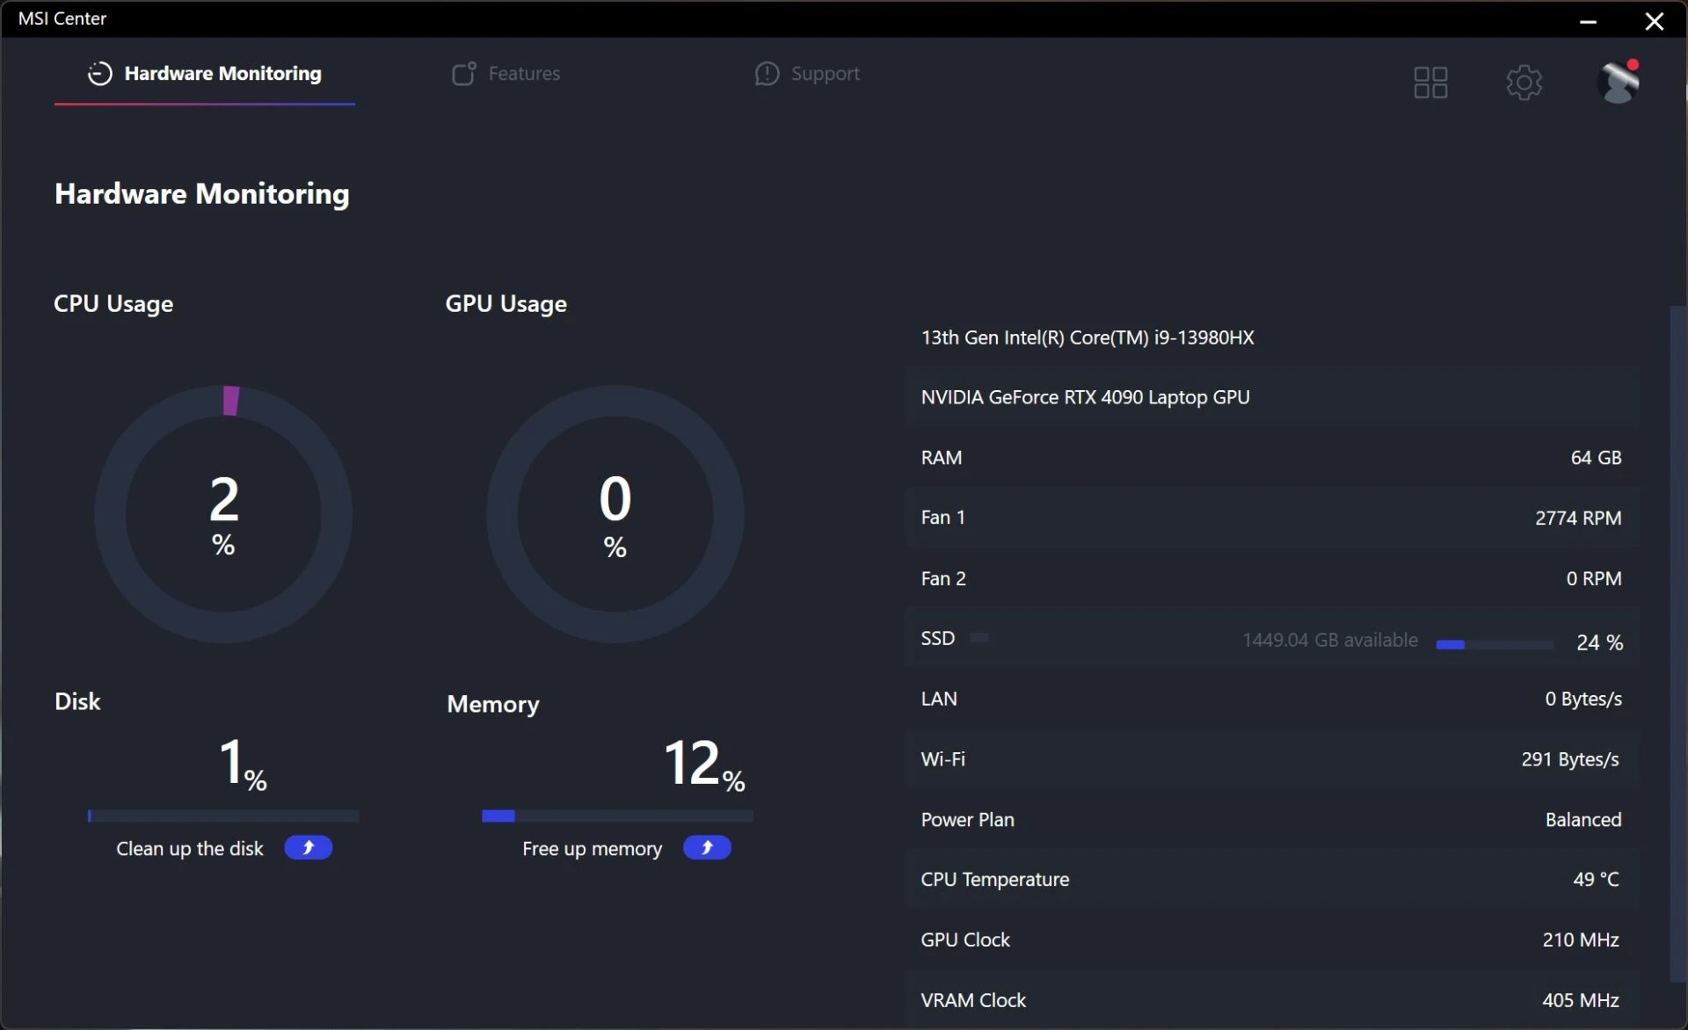
Task: Click the 2774 RPM value
Action: coord(1578,519)
